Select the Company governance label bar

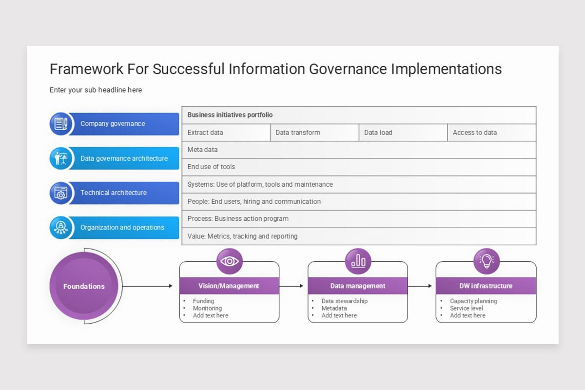tap(125, 124)
